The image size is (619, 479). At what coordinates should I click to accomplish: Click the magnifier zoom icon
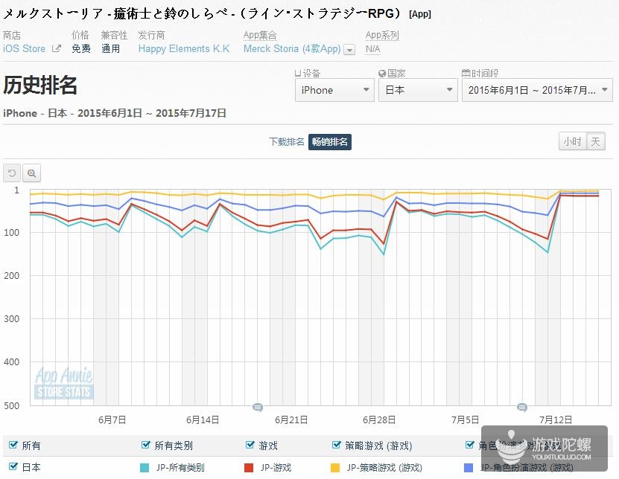pos(31,173)
